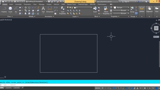Click the Match Properties tool
160x90 pixels.
tap(106, 10)
